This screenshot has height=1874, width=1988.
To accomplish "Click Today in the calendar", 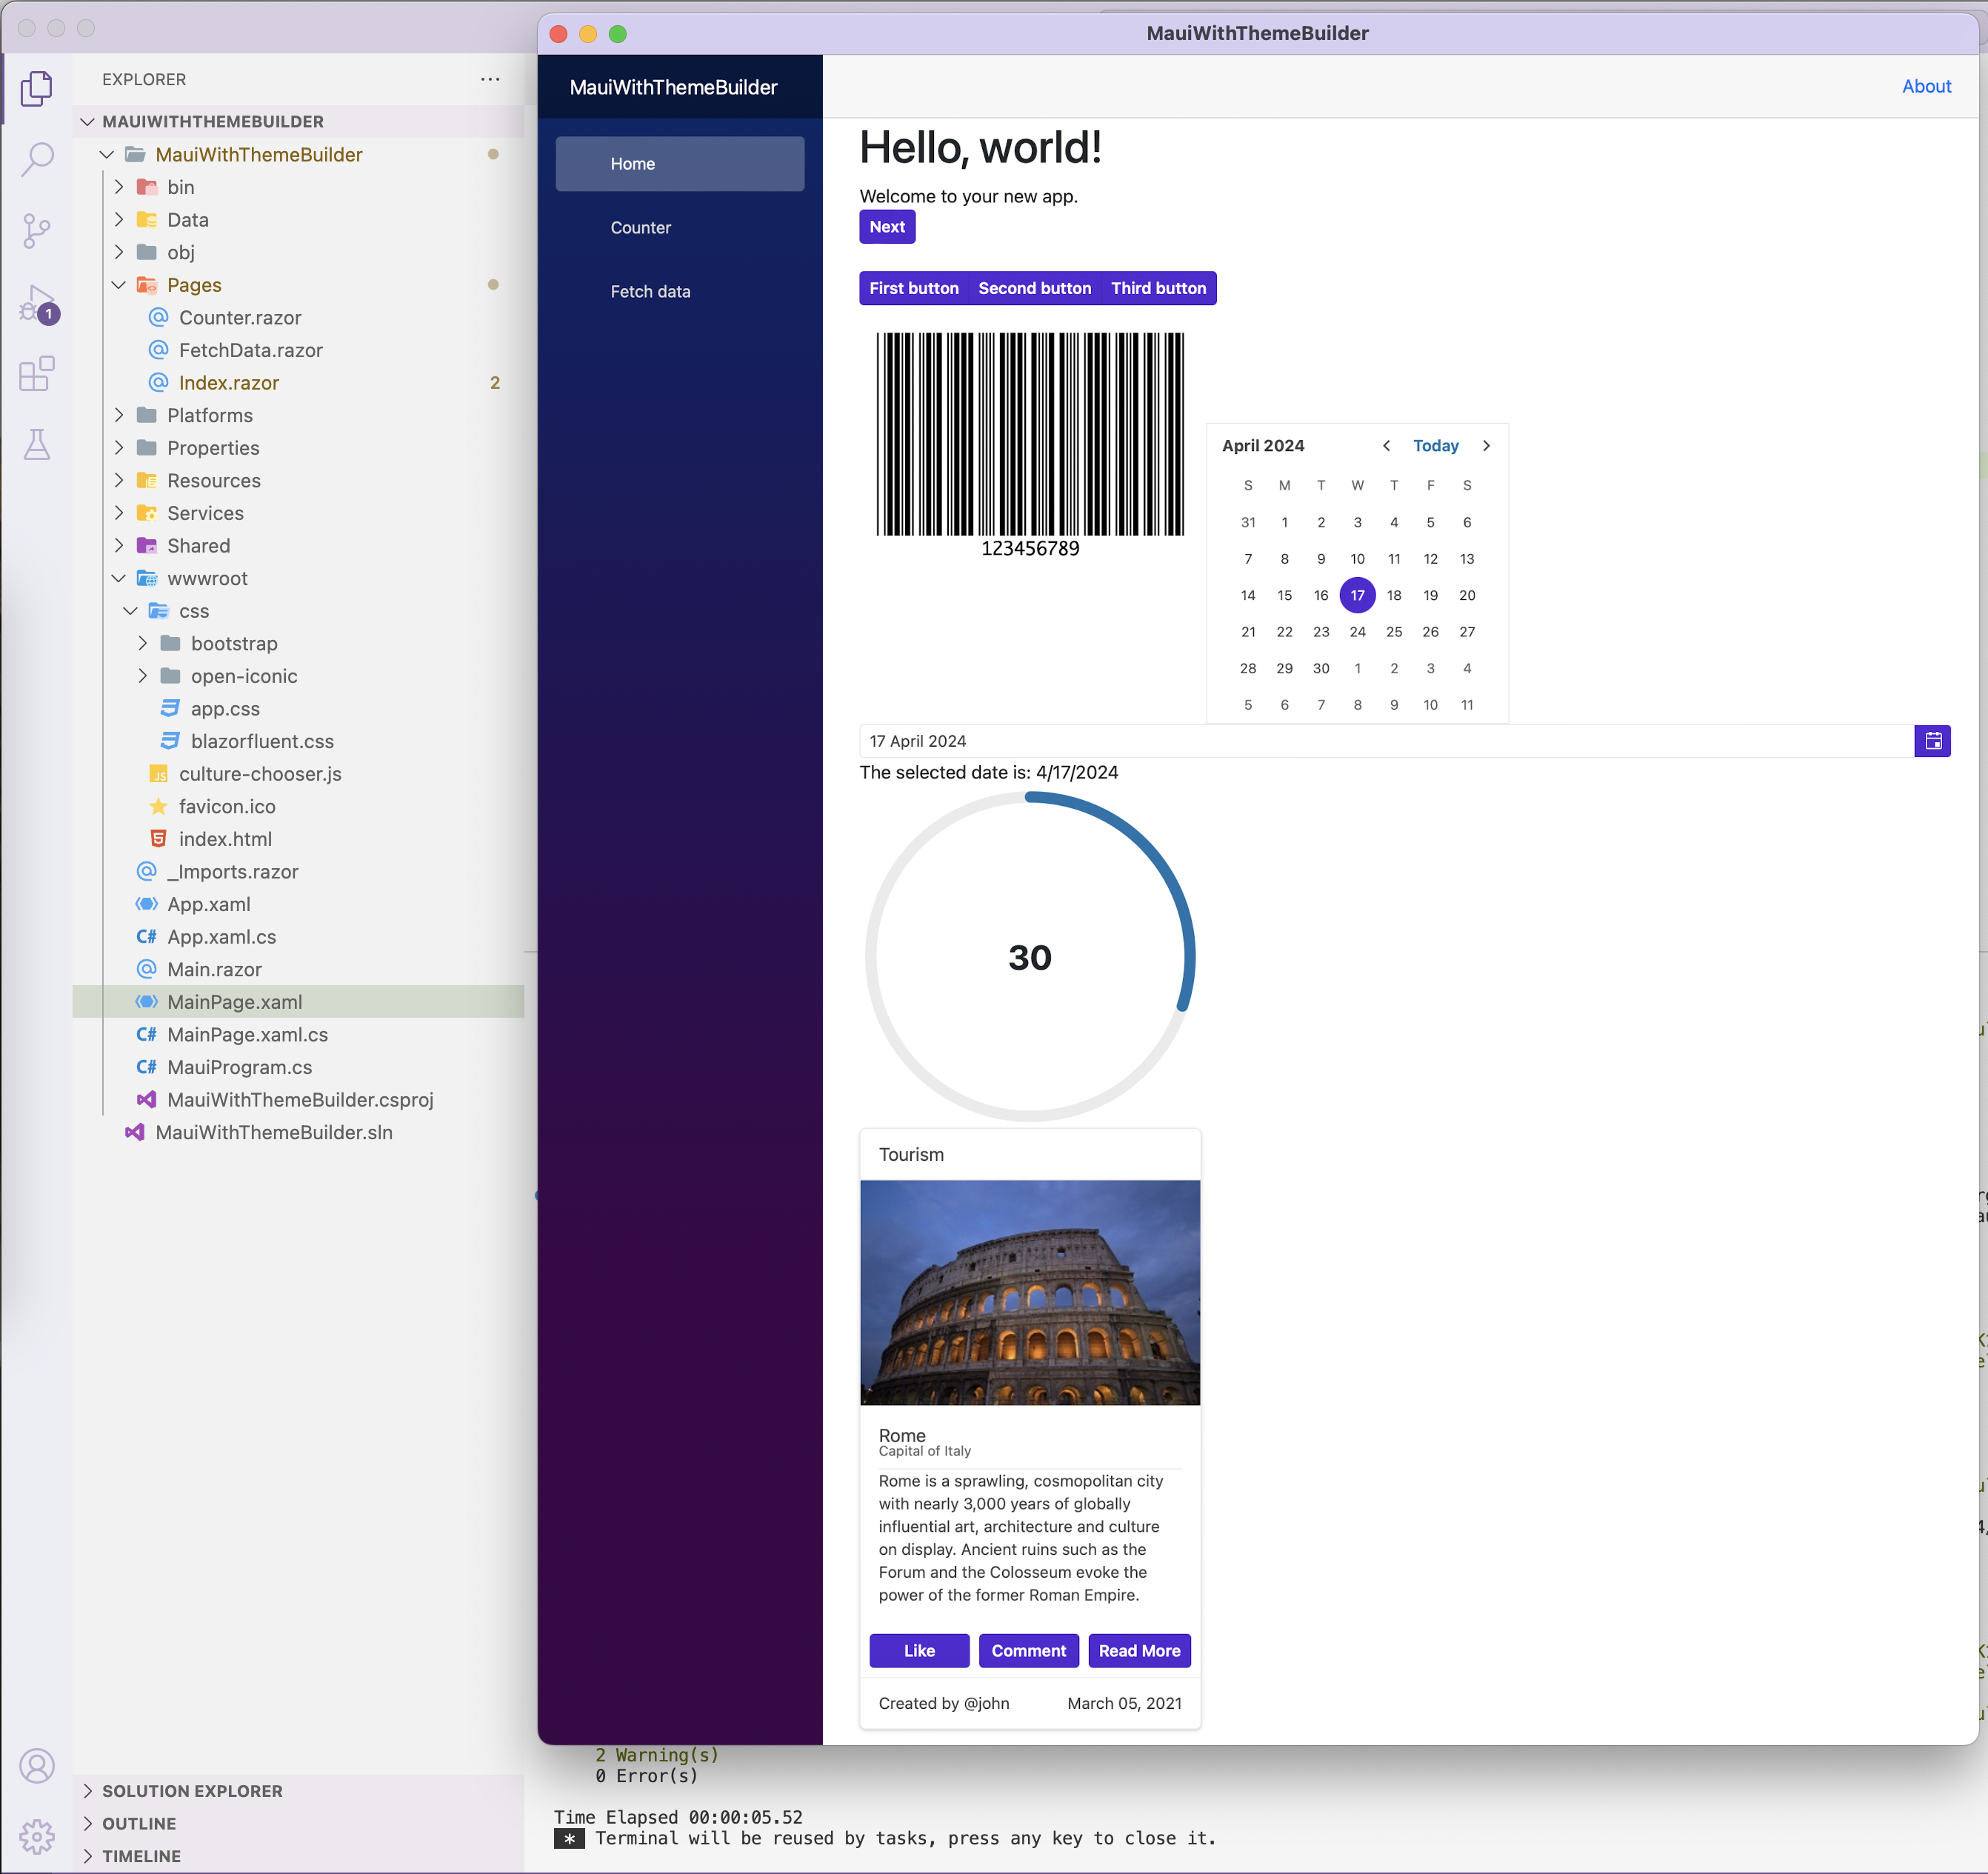I will pyautogui.click(x=1435, y=446).
